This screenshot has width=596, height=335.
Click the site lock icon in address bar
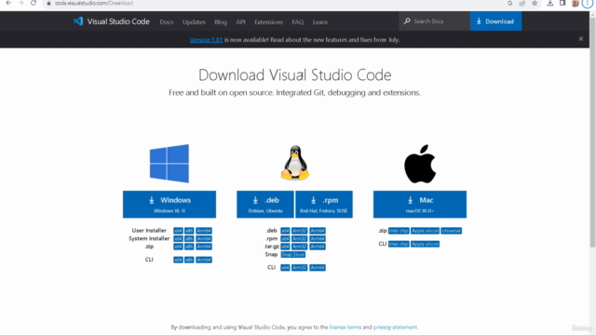(48, 3)
